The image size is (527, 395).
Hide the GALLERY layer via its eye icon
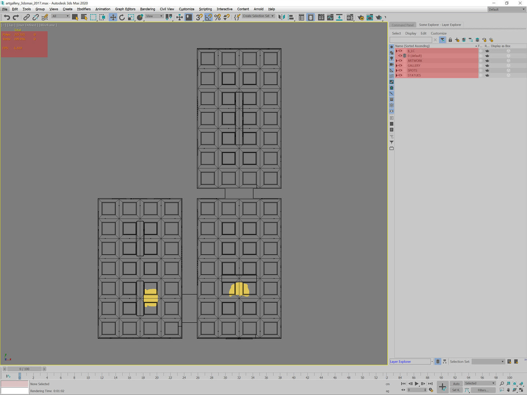pyautogui.click(x=400, y=65)
